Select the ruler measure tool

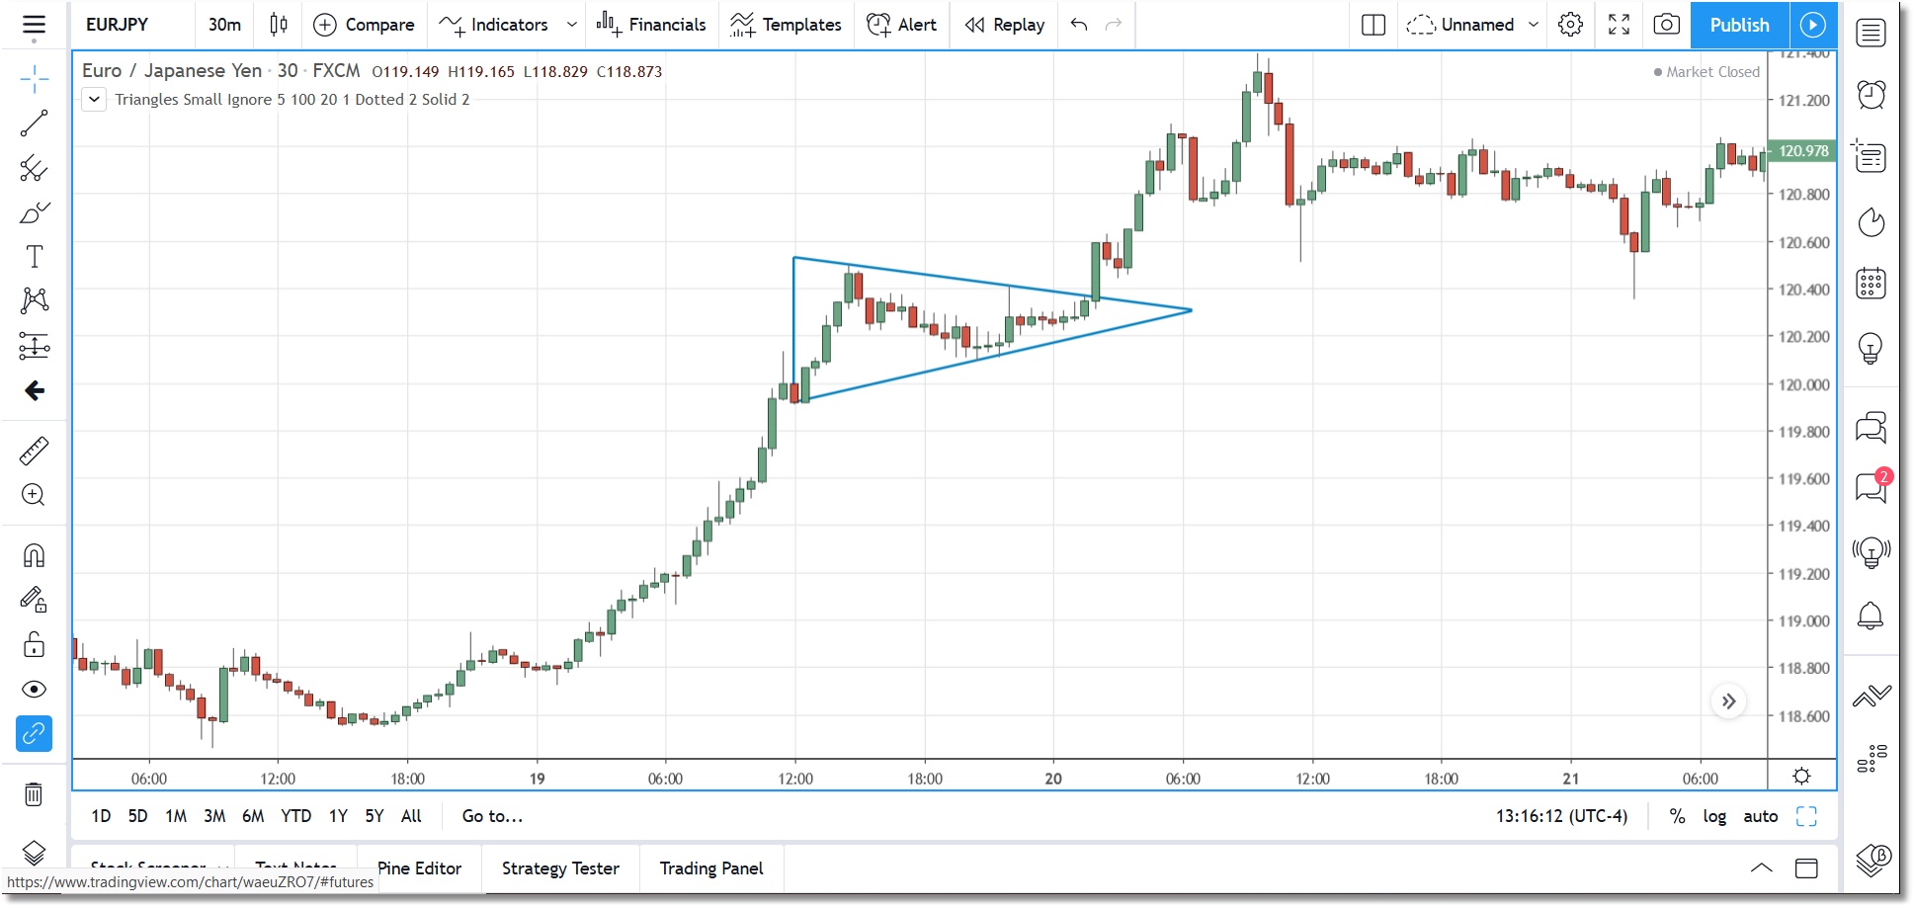point(34,451)
